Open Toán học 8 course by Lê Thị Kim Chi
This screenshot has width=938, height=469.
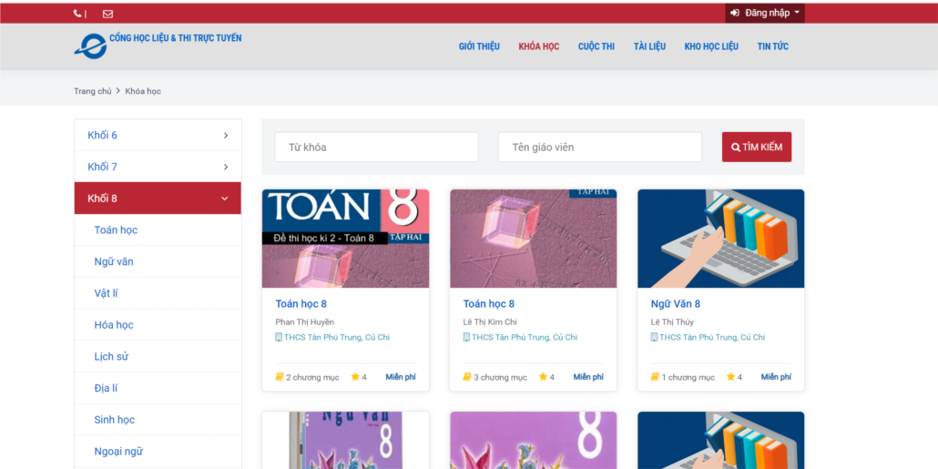point(489,304)
